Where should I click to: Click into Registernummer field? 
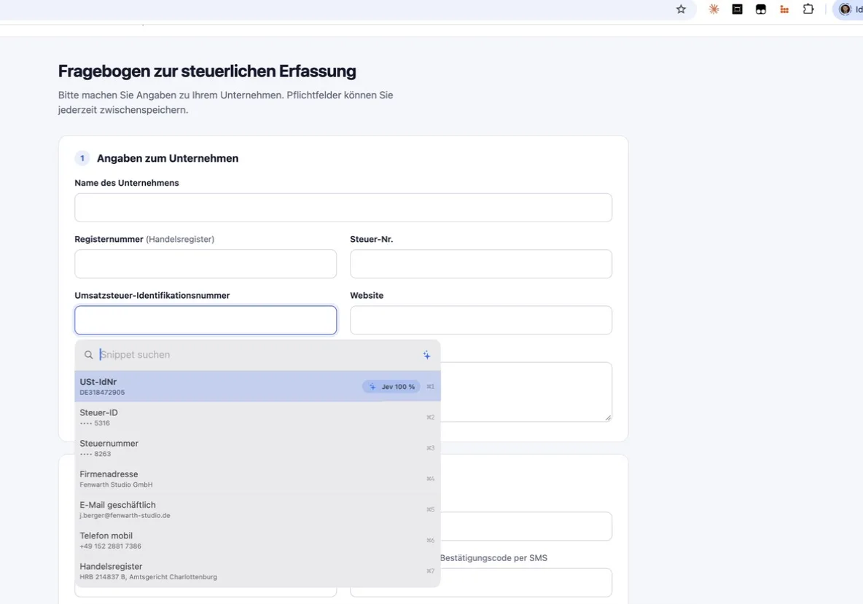click(206, 264)
